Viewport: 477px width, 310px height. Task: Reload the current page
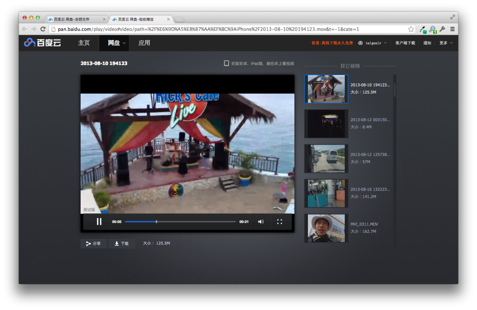(x=43, y=29)
